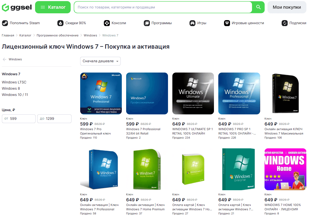Click title Windows 7 Professional 32/64 bit Retail

tap(143, 131)
